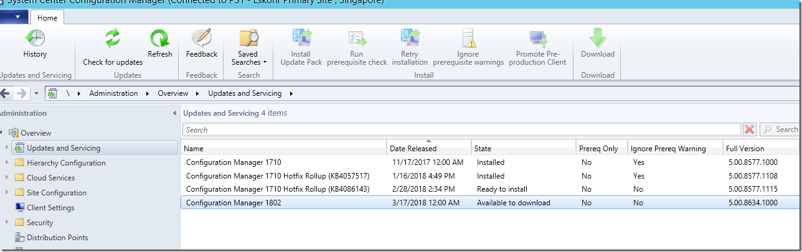The height and width of the screenshot is (252, 802).
Task: Select Configuration Manager 1710 row
Action: pyautogui.click(x=489, y=162)
